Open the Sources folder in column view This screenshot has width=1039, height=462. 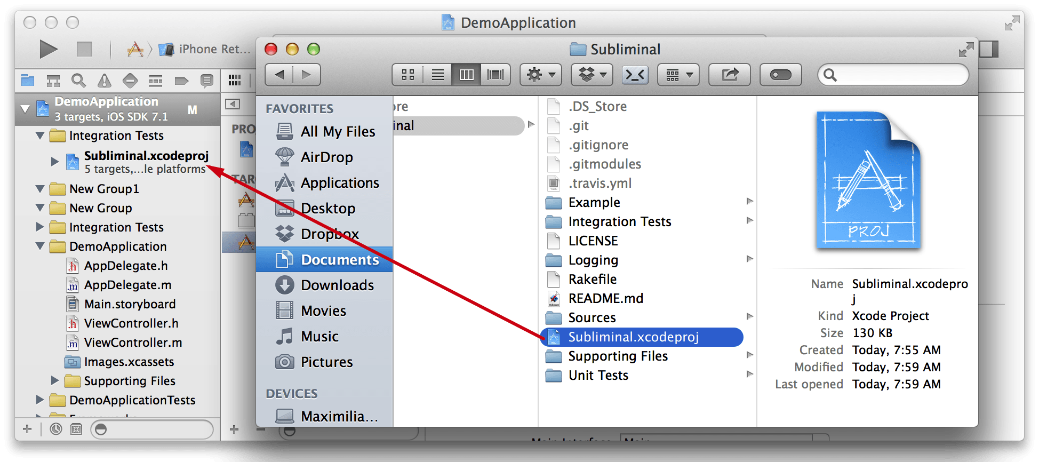click(x=592, y=317)
